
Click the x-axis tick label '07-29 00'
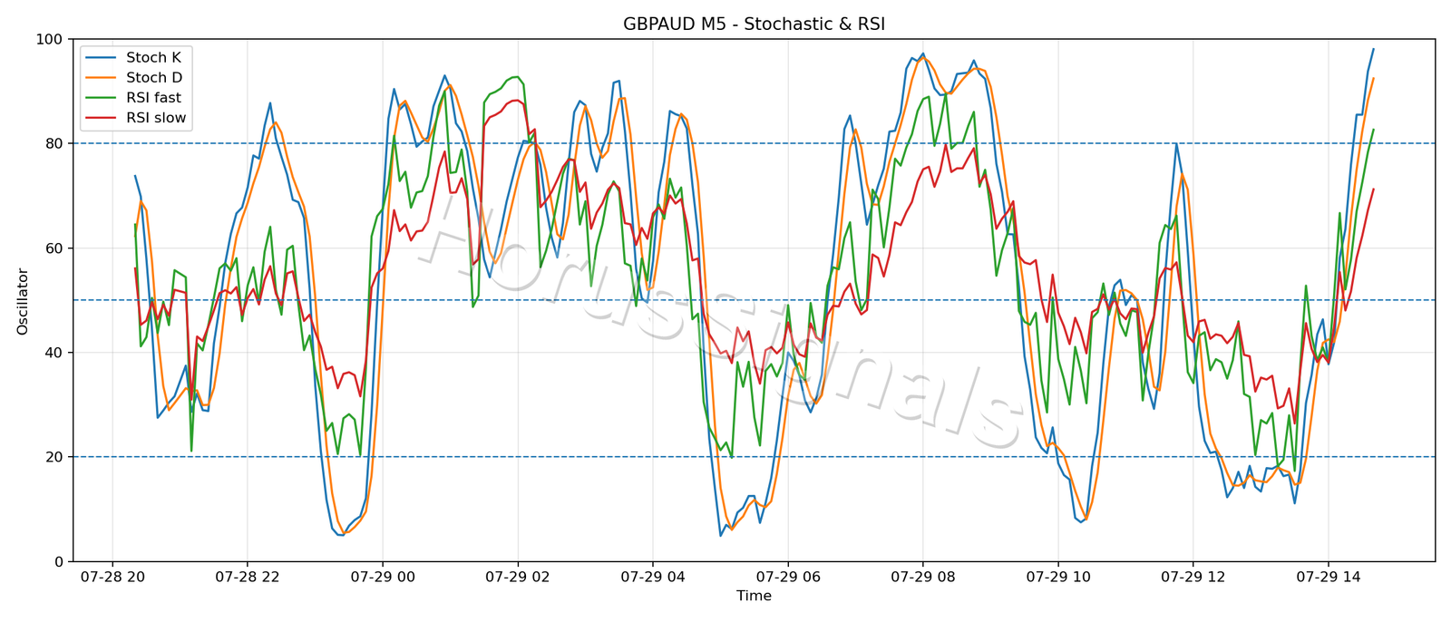tap(382, 577)
